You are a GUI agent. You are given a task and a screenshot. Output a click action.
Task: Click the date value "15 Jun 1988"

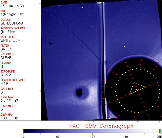point(11,6)
